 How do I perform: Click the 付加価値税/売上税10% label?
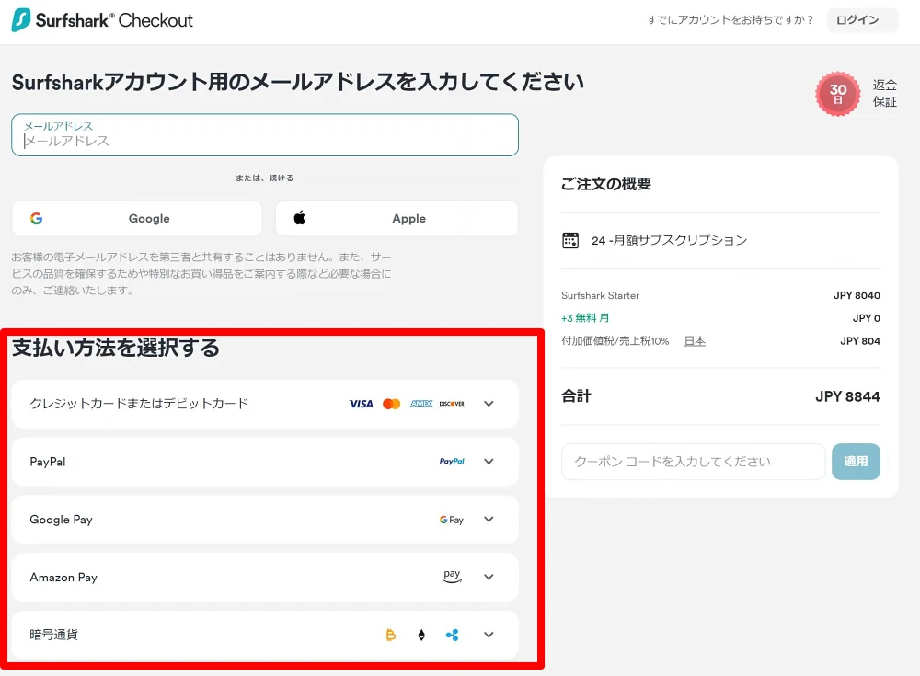pyautogui.click(x=615, y=341)
